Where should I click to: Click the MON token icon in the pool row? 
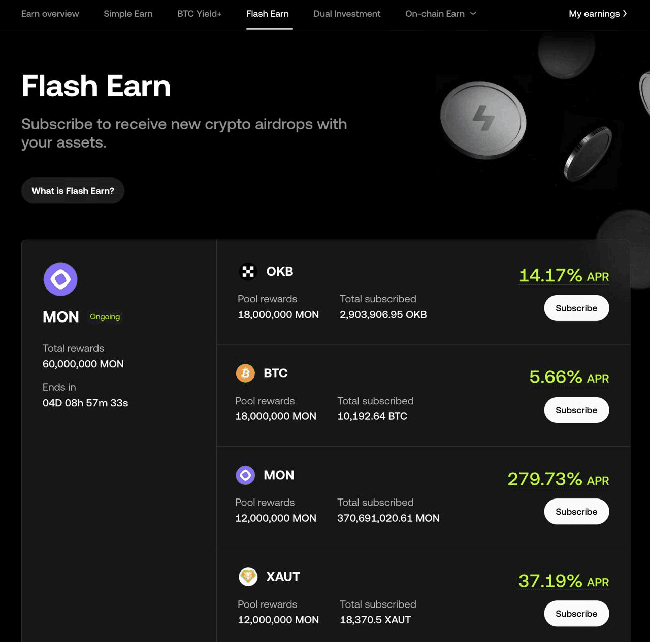(246, 475)
